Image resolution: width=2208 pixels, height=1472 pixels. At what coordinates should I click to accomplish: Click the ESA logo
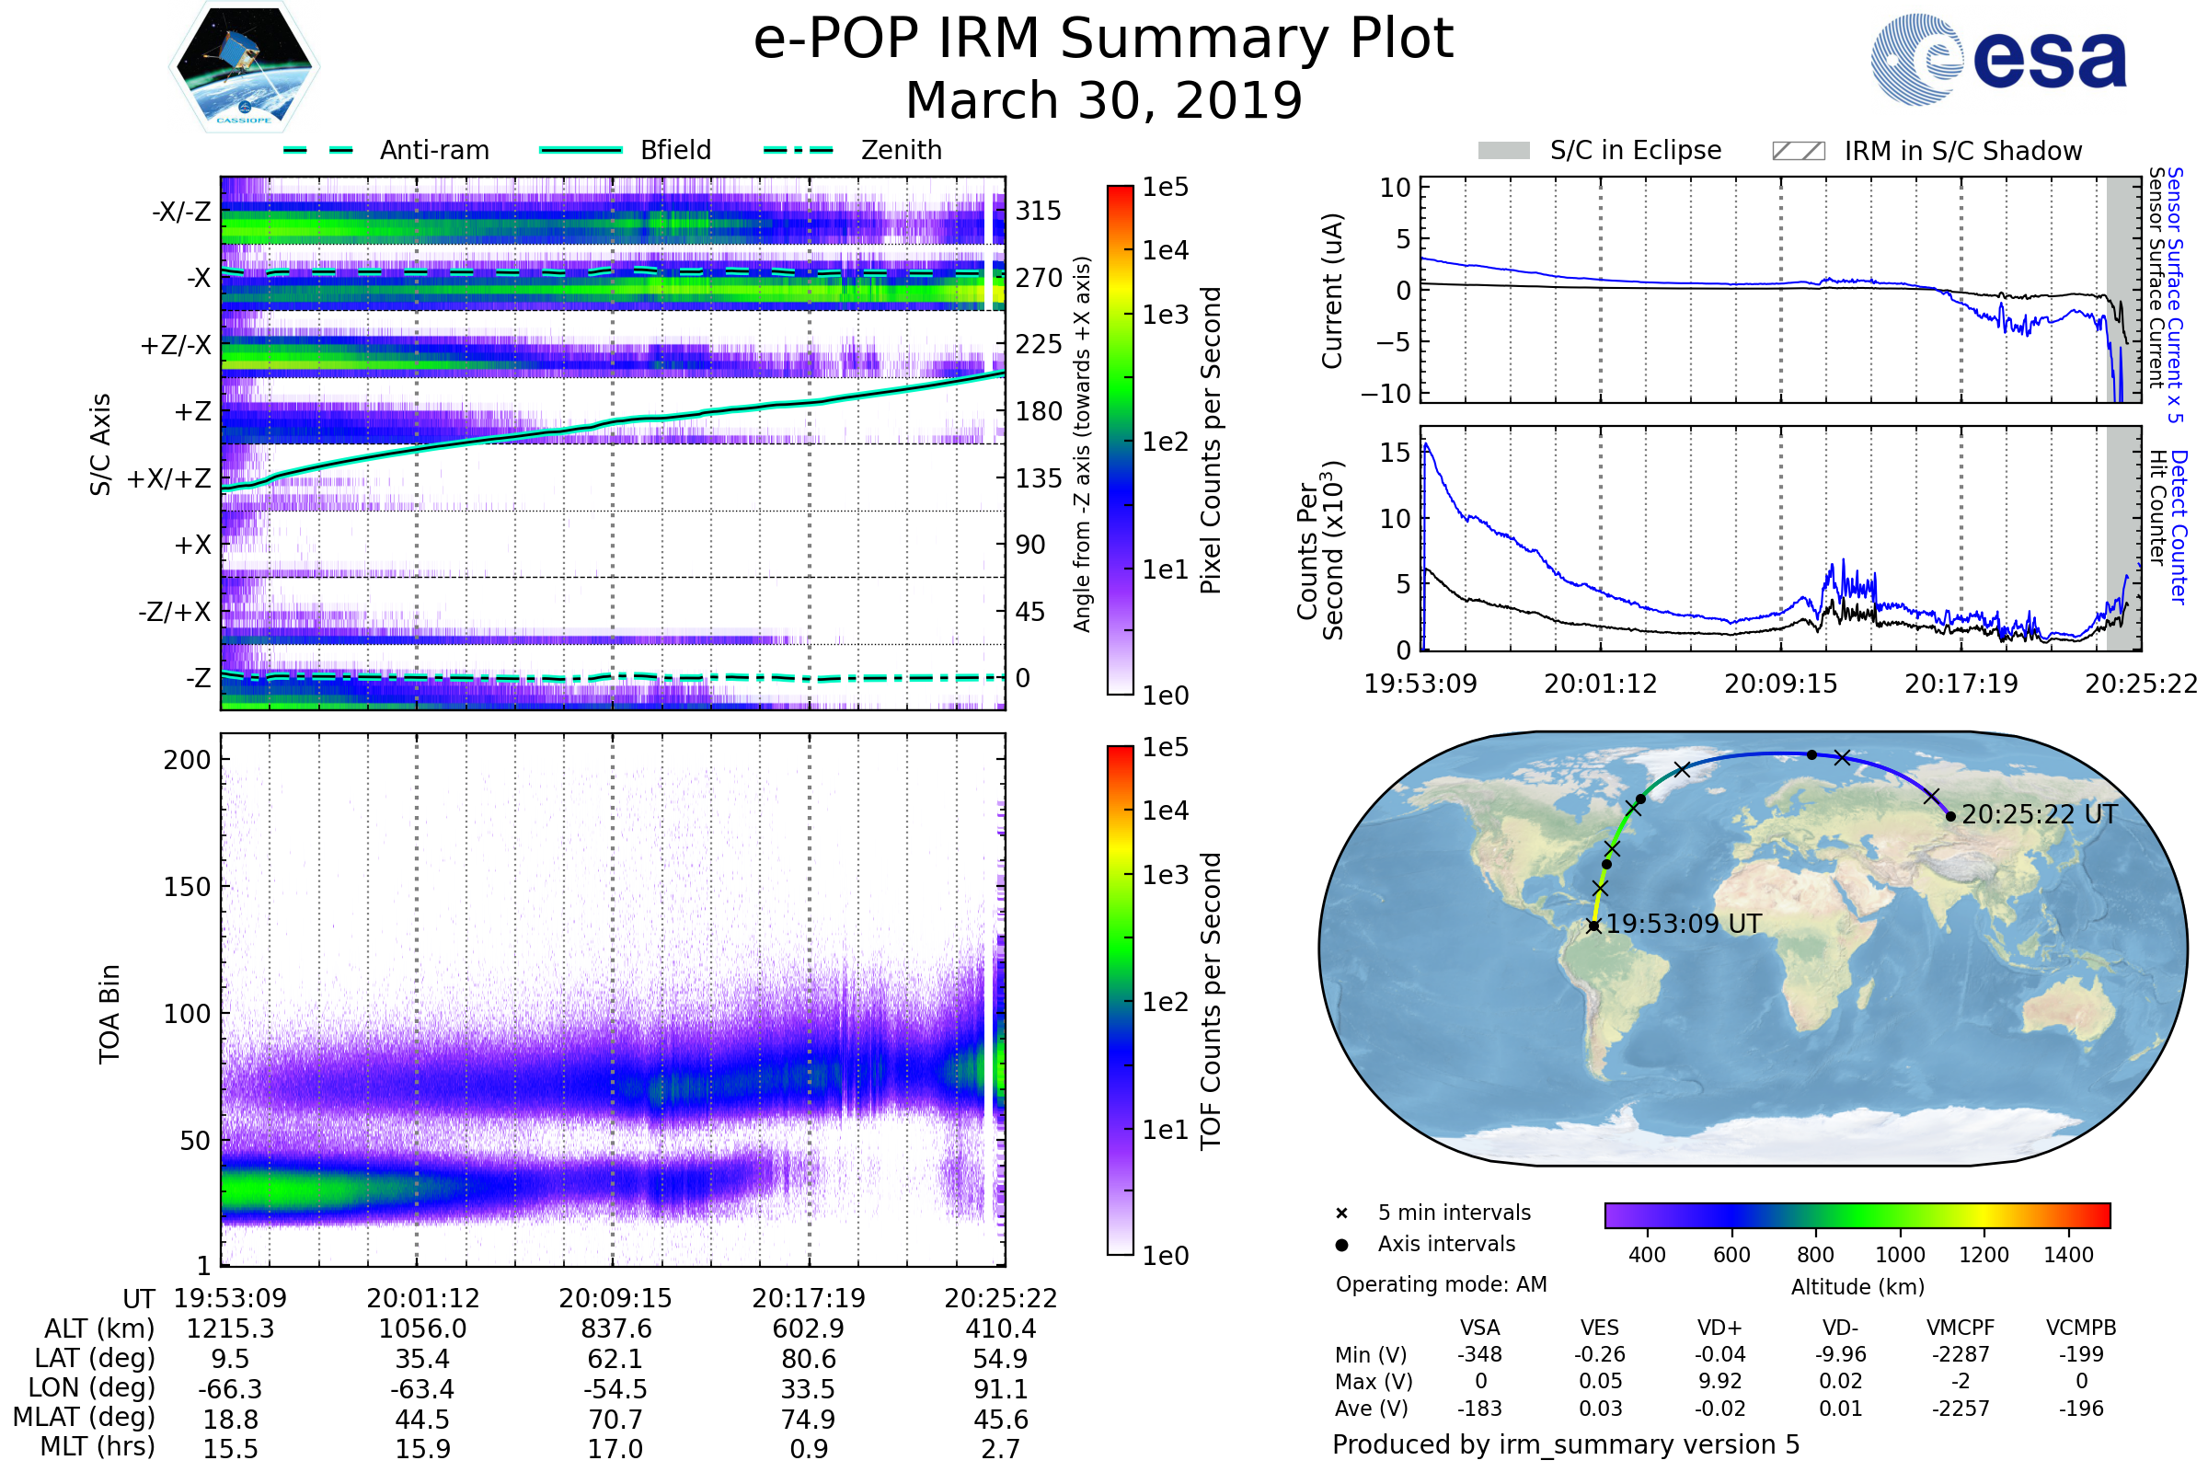(1998, 60)
